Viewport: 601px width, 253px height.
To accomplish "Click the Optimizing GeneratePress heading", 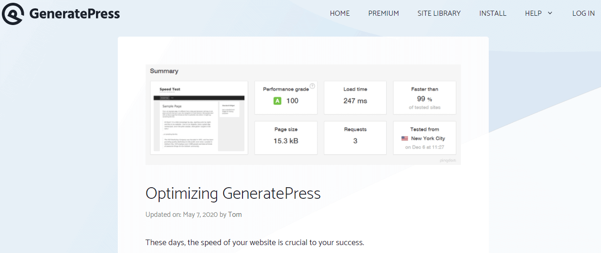I will pyautogui.click(x=233, y=193).
